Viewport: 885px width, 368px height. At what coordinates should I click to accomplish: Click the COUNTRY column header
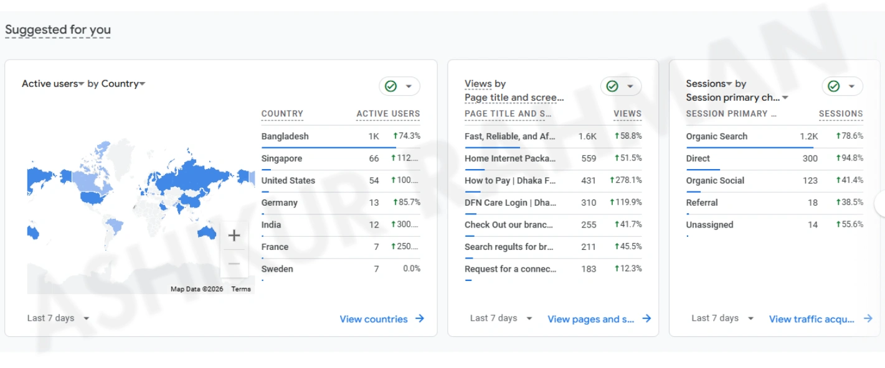pos(282,114)
